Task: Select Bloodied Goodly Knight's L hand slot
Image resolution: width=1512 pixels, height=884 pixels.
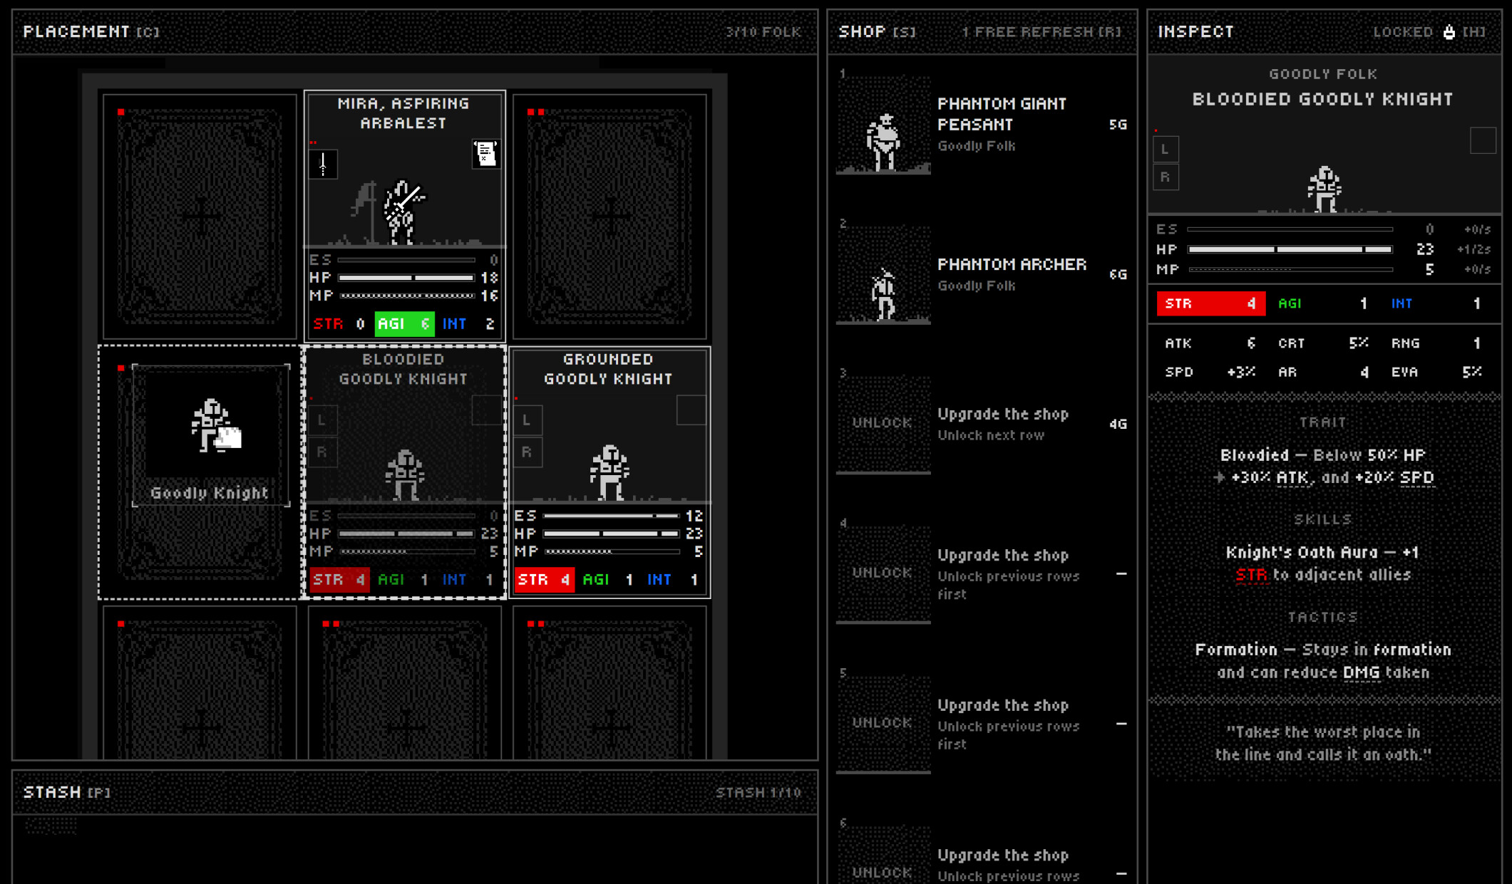Action: coord(322,420)
